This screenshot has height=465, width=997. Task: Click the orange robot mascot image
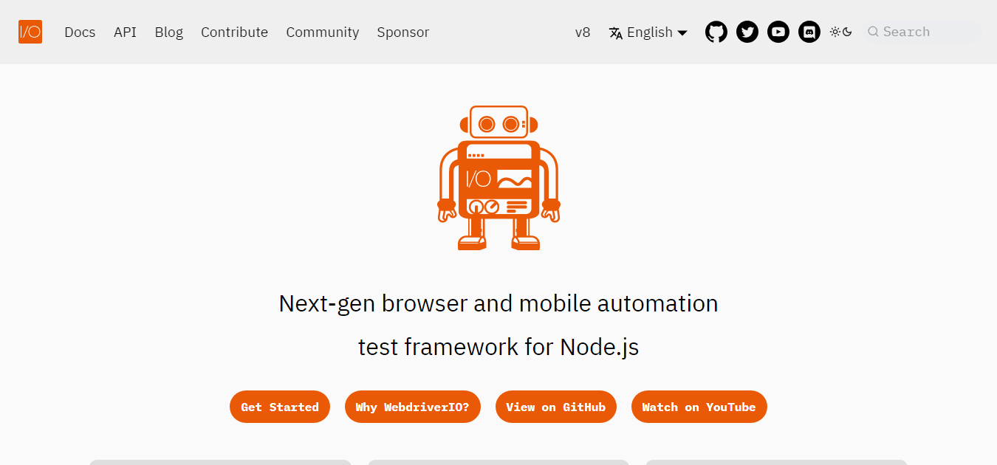click(498, 178)
